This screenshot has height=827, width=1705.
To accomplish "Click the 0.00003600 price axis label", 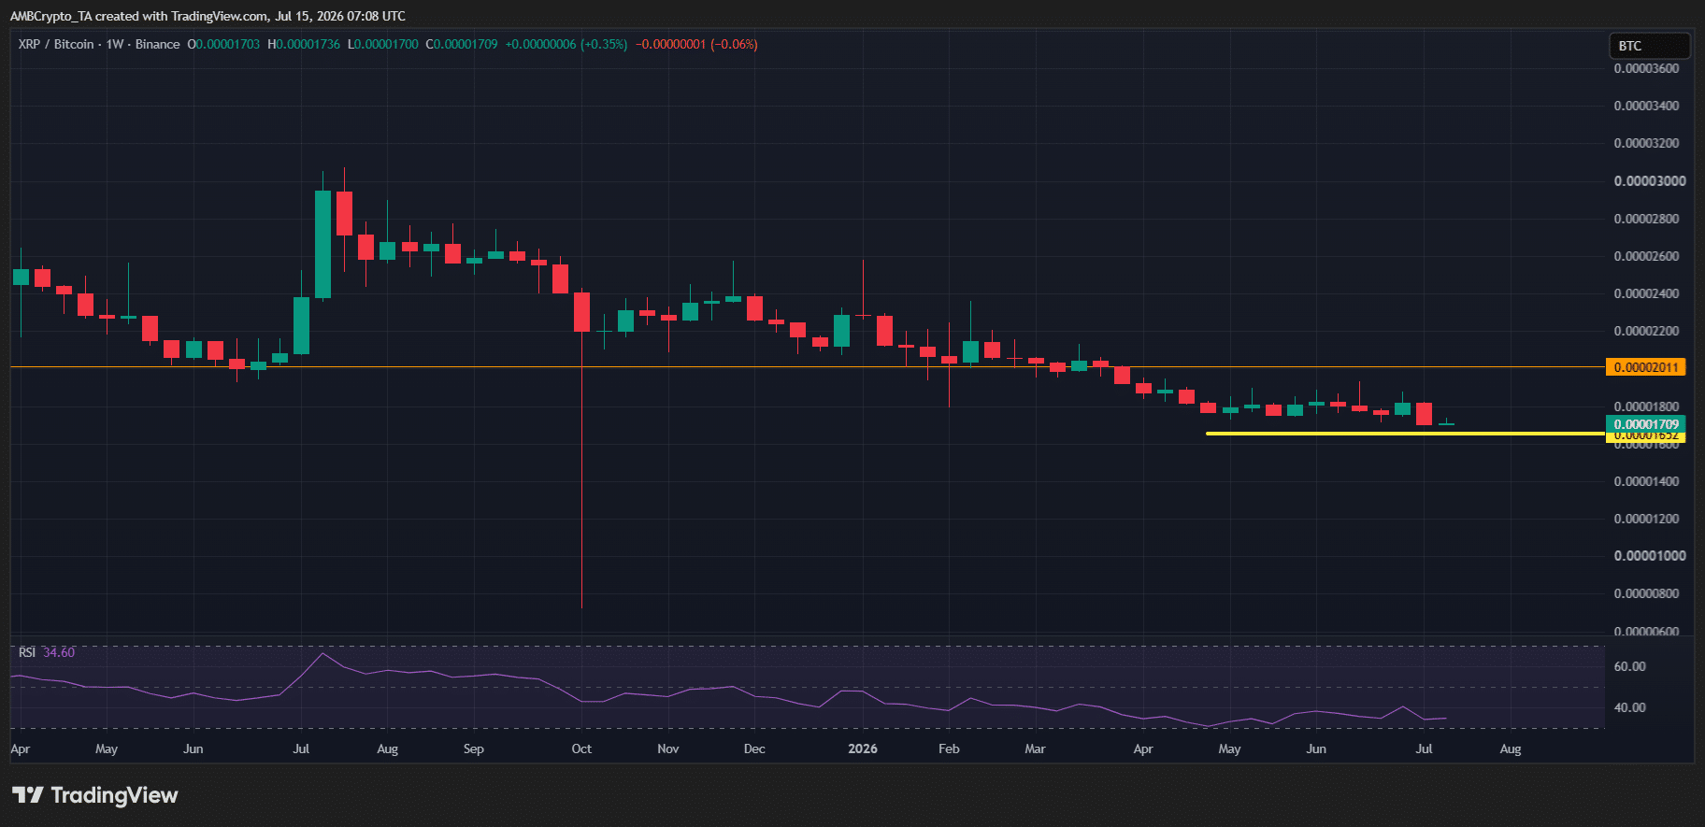I will (1646, 68).
